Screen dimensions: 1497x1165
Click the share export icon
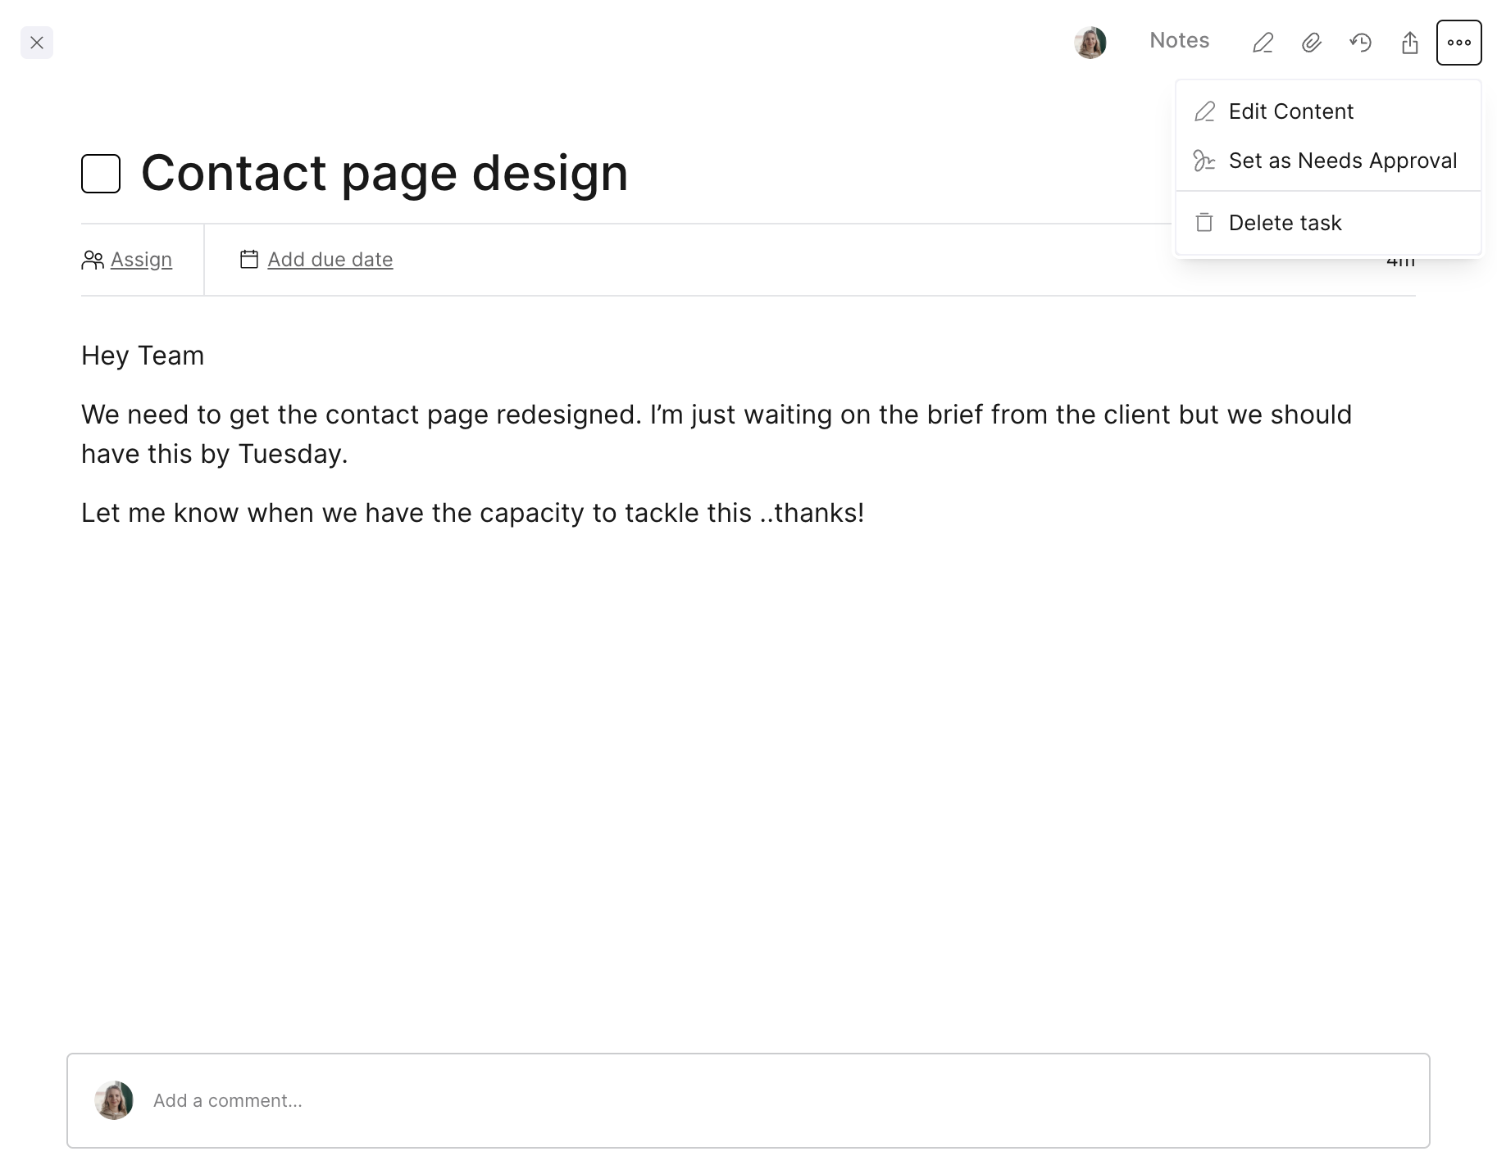point(1410,43)
